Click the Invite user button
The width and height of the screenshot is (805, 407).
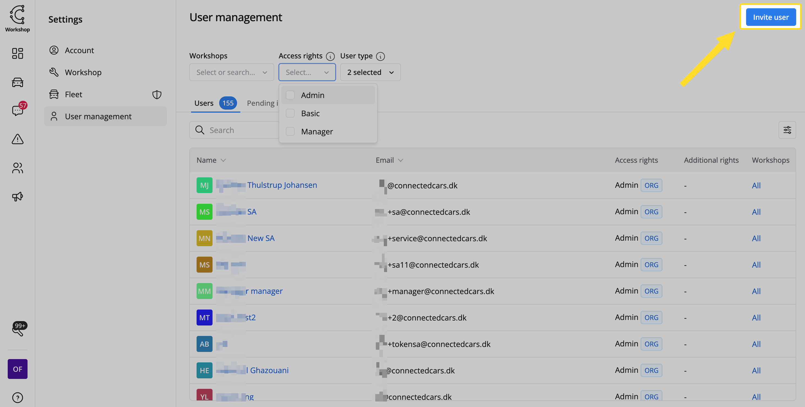click(770, 17)
